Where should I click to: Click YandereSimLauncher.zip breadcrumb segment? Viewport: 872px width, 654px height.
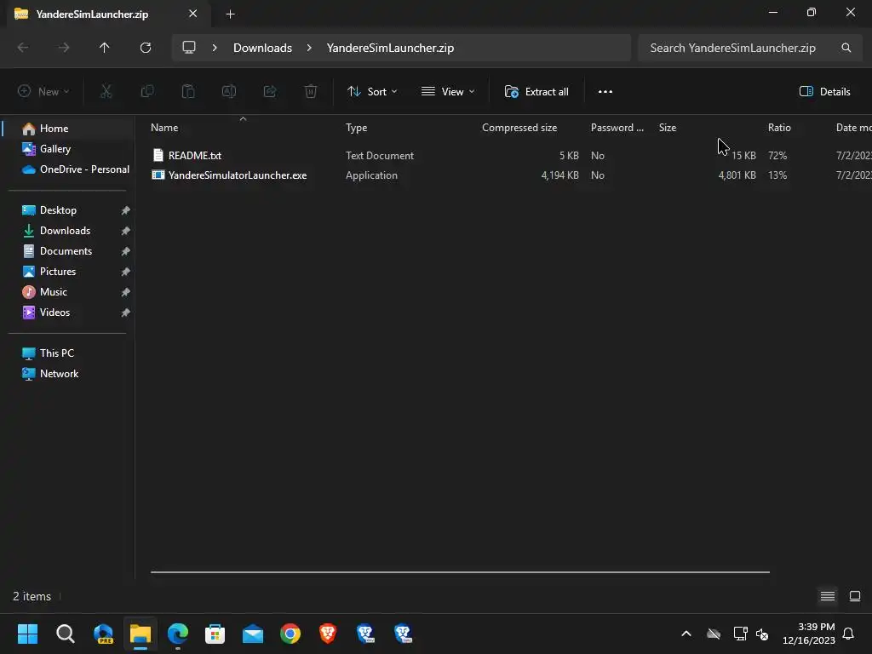coord(390,48)
